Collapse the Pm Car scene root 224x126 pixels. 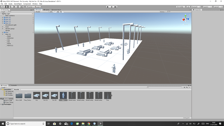[x=1, y=14]
